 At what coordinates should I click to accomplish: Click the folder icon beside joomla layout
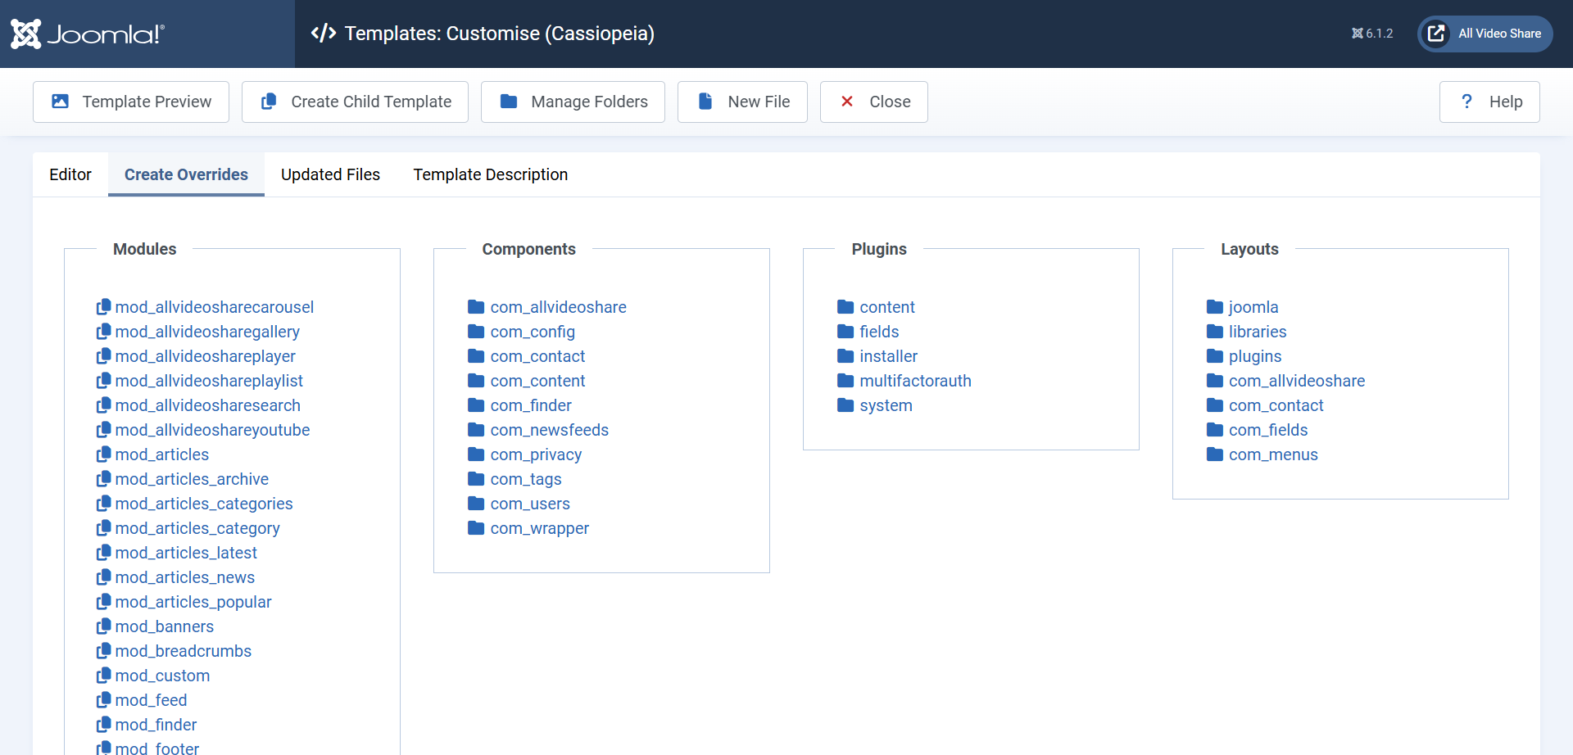click(x=1215, y=307)
